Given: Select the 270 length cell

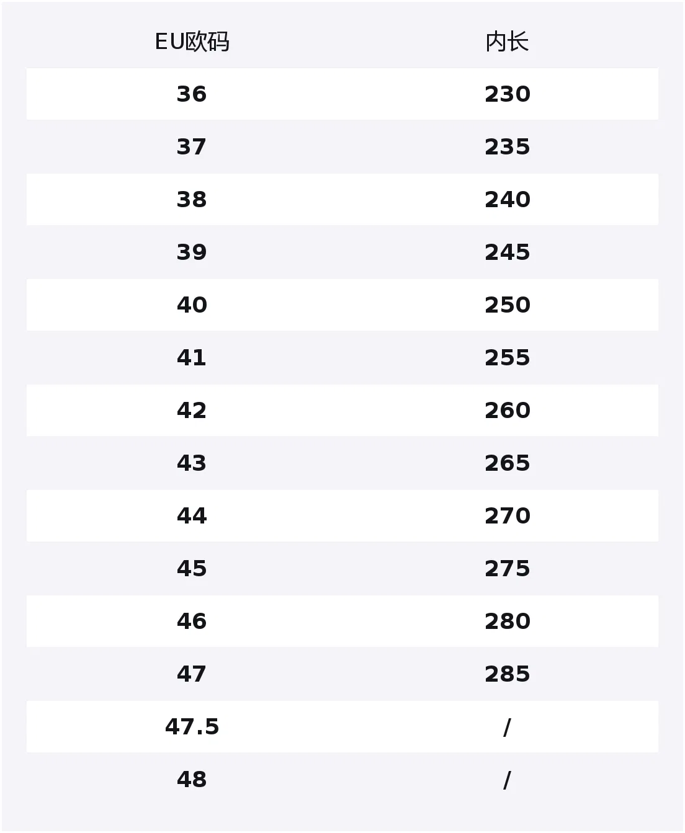Looking at the screenshot, I should (x=507, y=516).
